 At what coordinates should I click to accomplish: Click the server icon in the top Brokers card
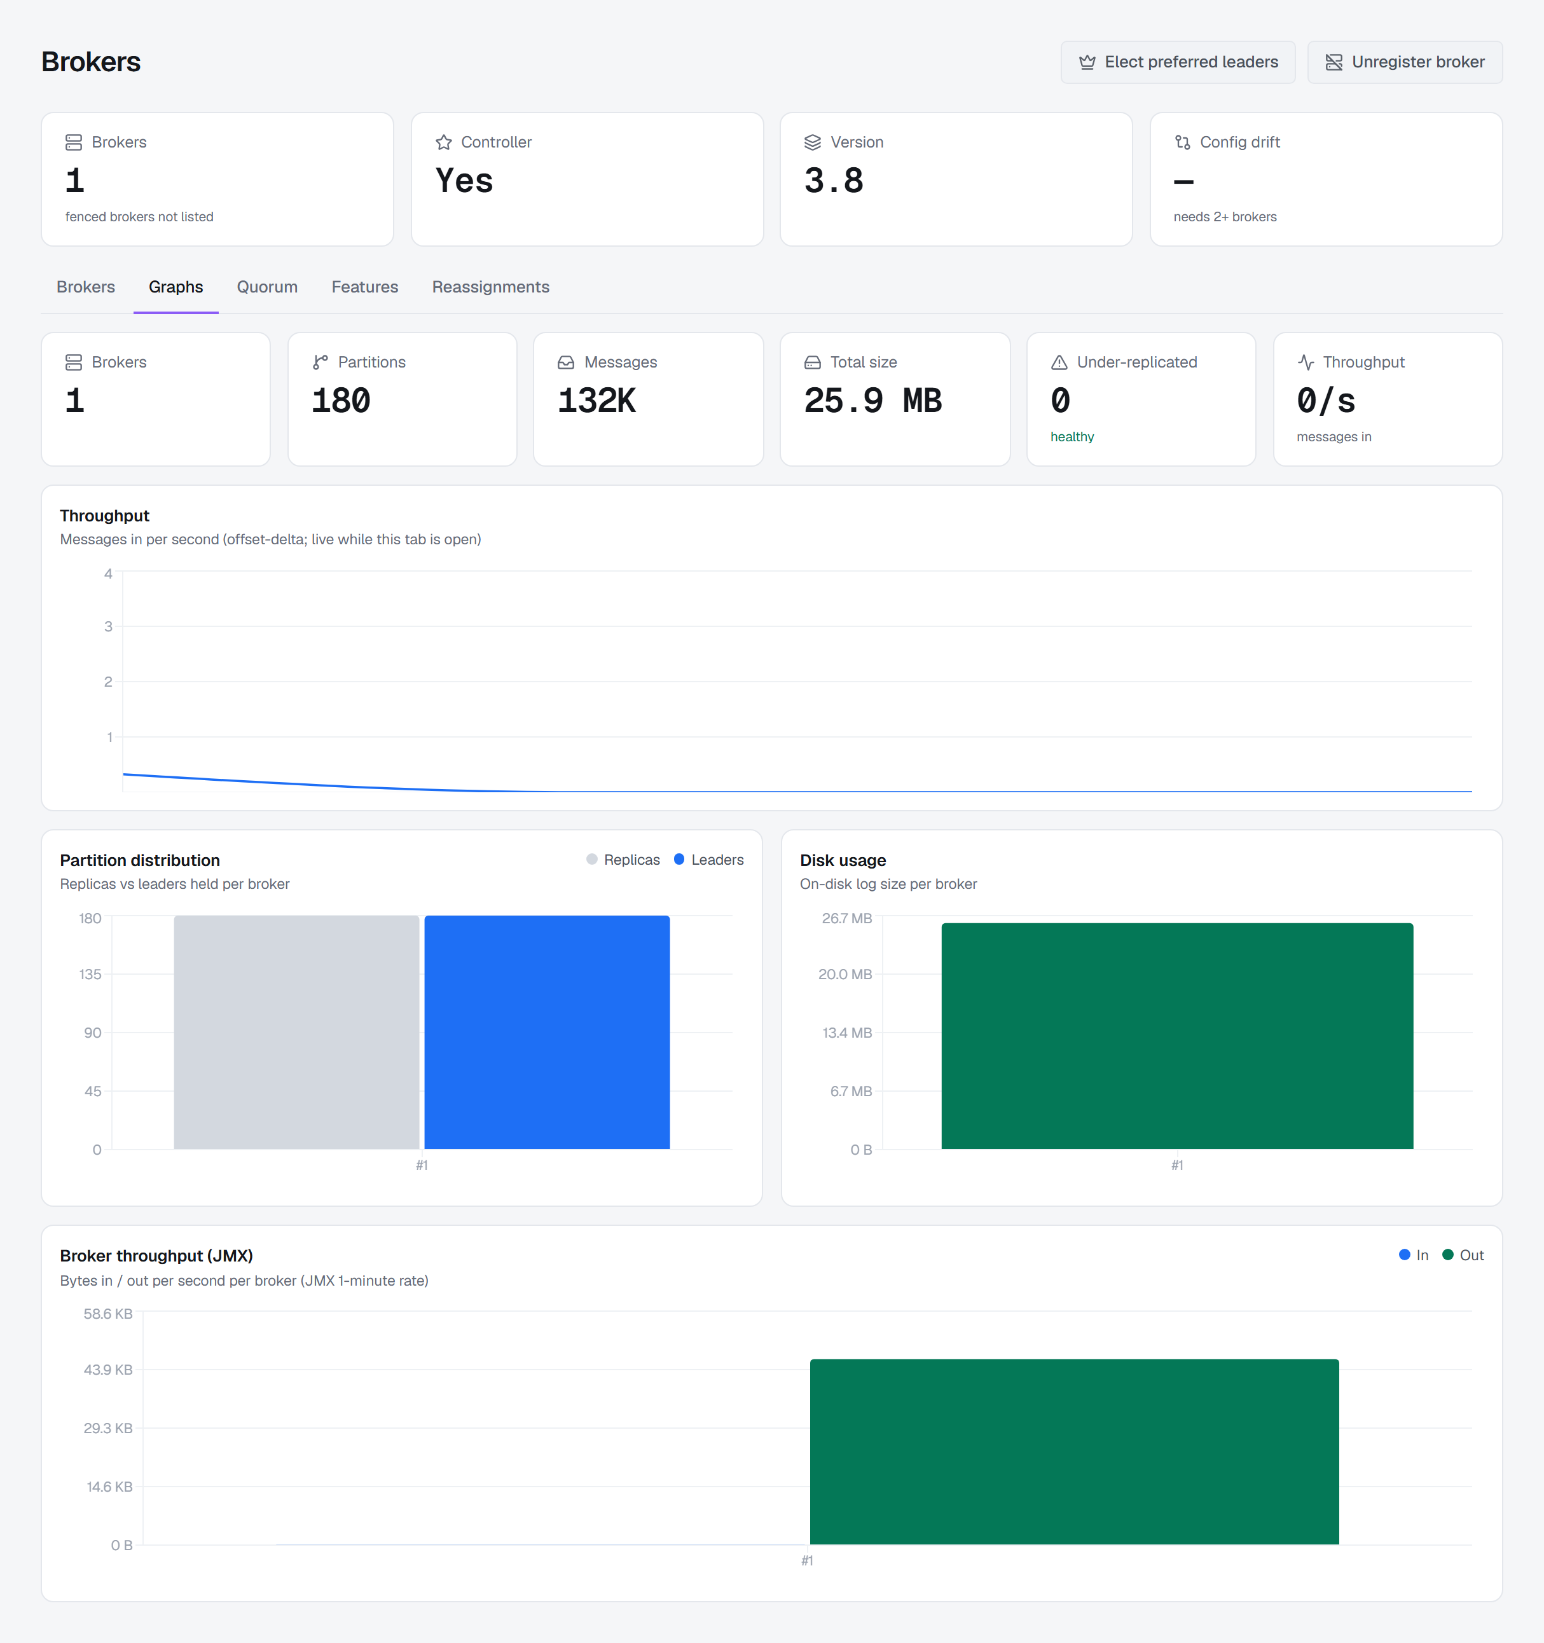74,142
